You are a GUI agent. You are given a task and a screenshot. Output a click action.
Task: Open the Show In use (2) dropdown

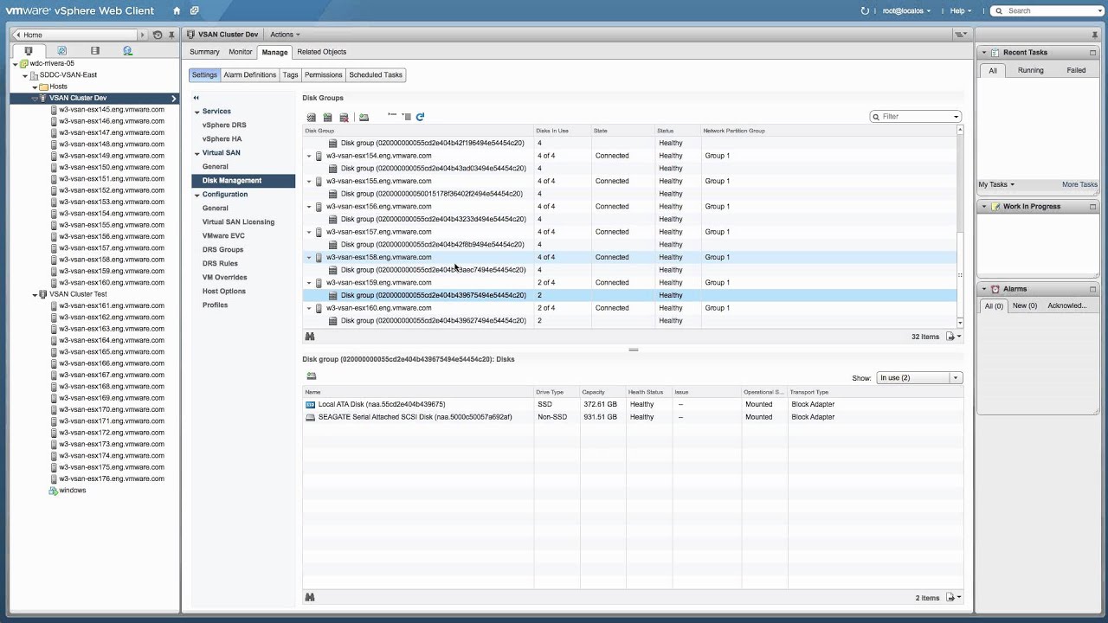pyautogui.click(x=918, y=377)
